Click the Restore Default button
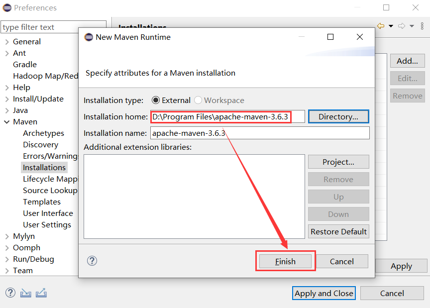Image resolution: width=430 pixels, height=308 pixels. coord(338,231)
